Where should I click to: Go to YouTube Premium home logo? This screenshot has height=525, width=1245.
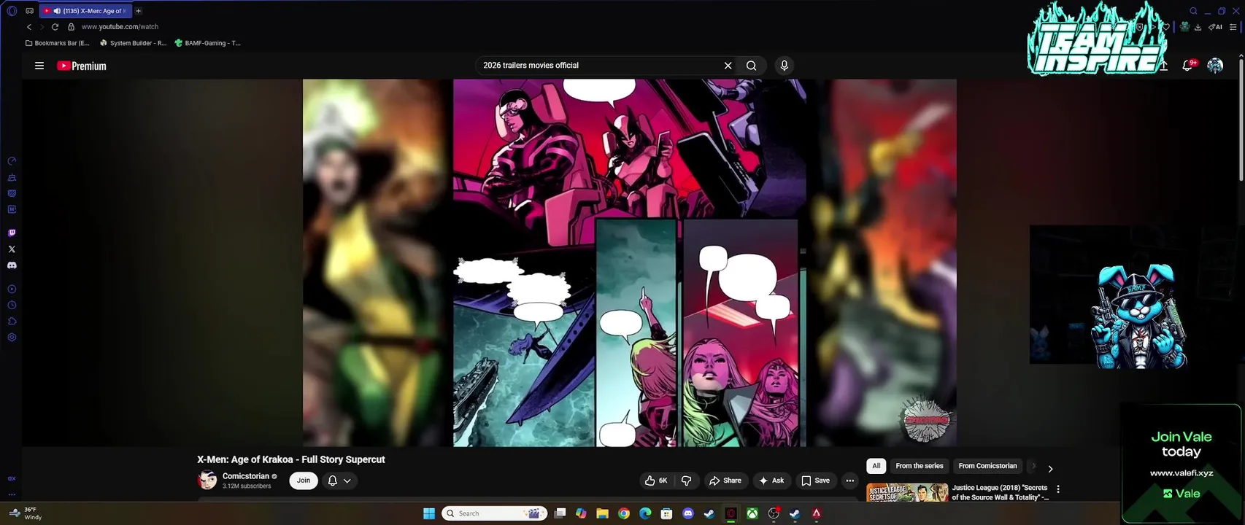tap(82, 66)
